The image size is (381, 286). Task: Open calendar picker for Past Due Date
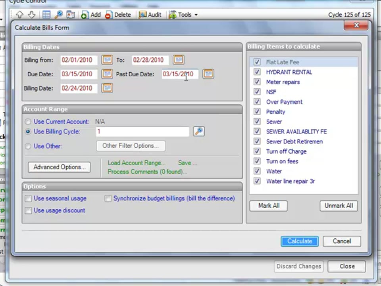click(x=208, y=74)
